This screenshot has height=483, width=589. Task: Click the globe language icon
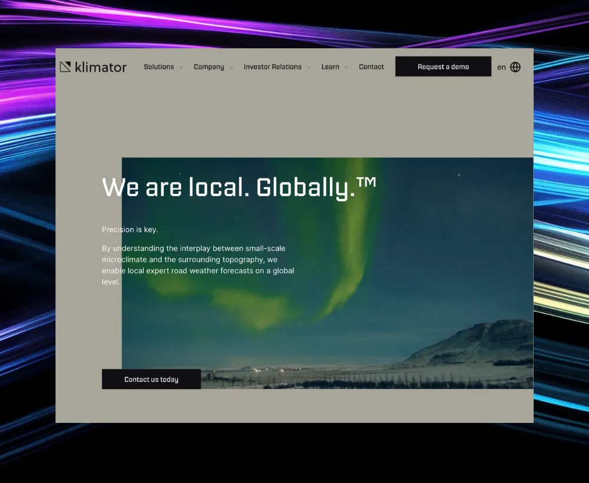click(x=515, y=67)
